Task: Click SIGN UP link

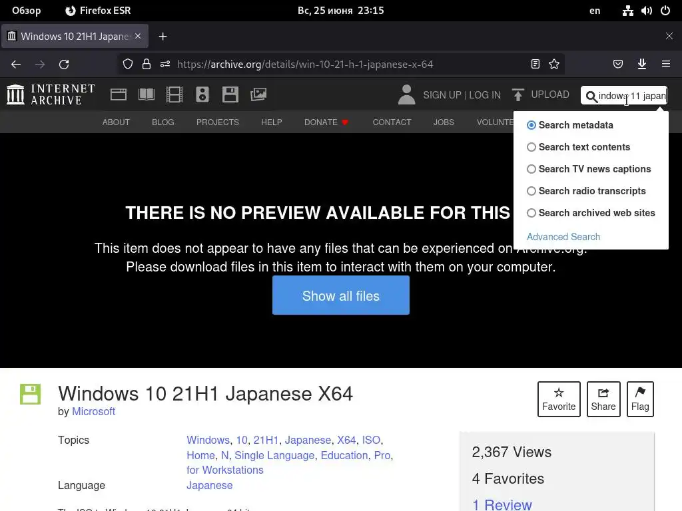Action: coord(442,95)
